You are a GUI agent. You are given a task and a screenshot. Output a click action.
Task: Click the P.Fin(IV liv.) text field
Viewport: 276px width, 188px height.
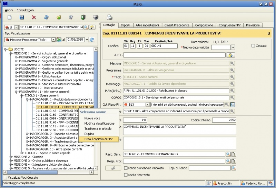175,91
